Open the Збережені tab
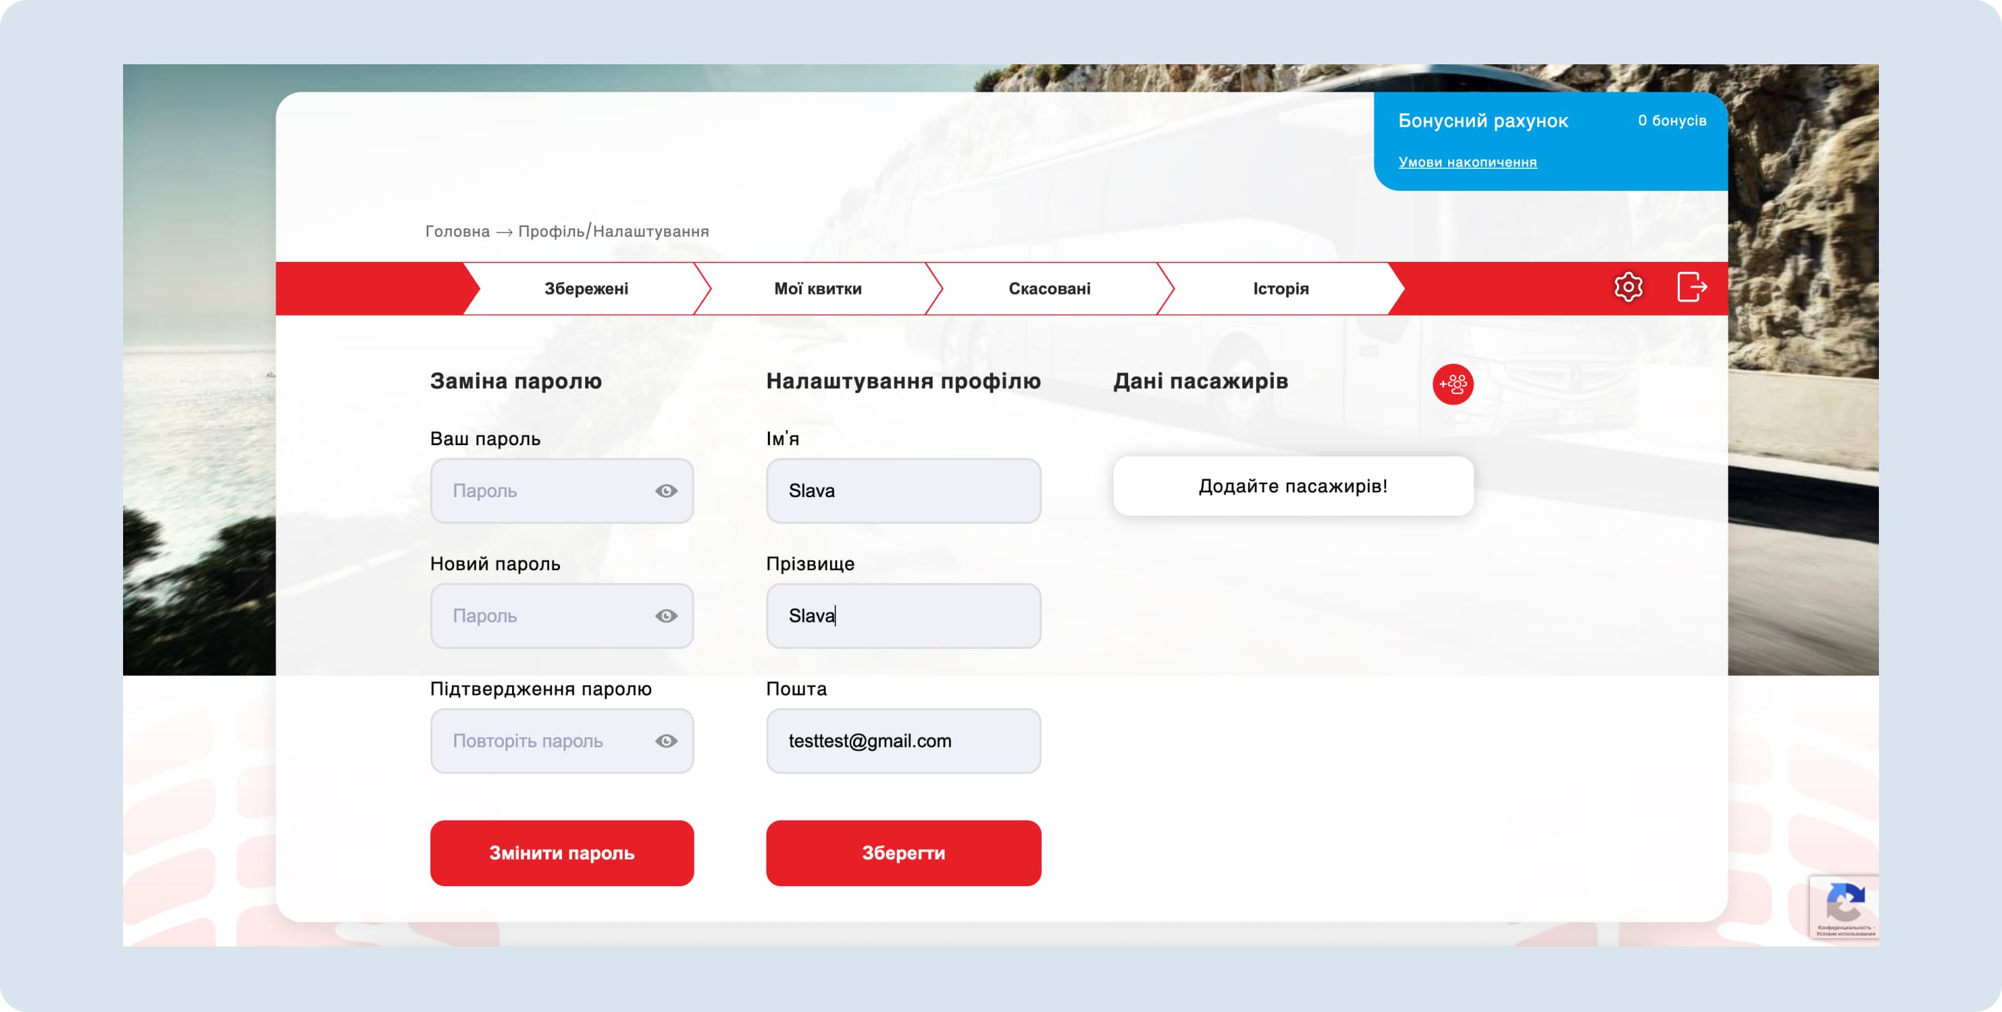Screen dimensions: 2002x1012 (x=586, y=289)
